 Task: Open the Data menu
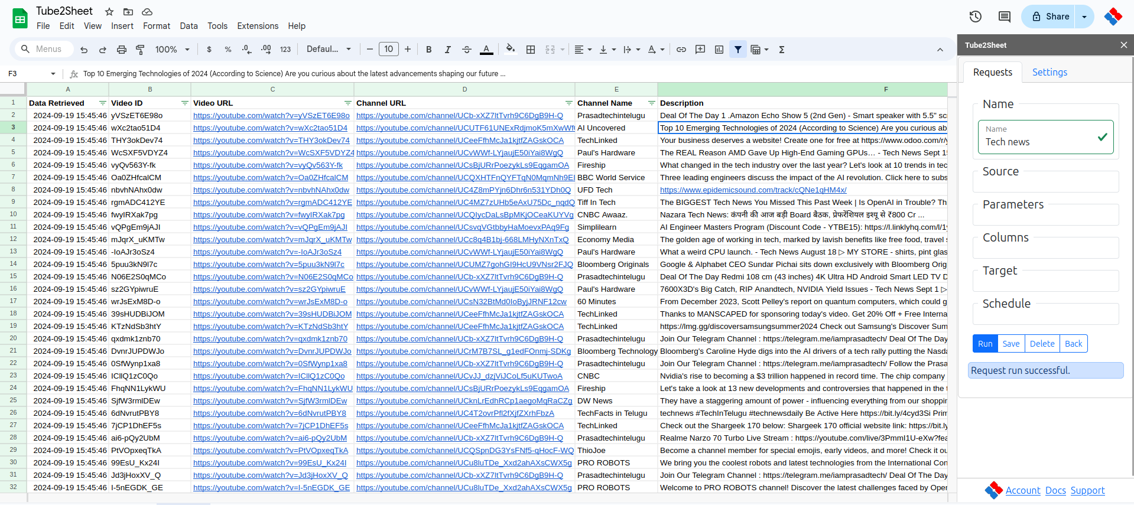tap(189, 26)
